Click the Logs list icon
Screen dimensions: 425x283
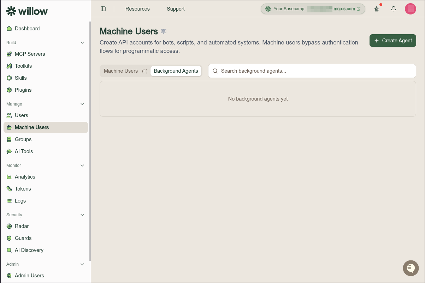click(x=9, y=201)
